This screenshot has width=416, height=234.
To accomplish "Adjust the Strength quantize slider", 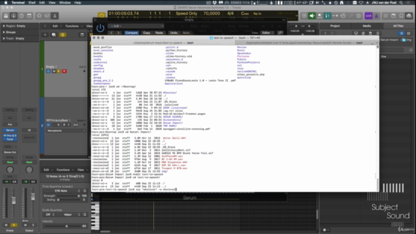I will click(68, 196).
